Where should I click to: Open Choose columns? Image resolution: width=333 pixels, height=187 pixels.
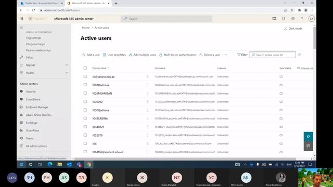click(x=305, y=68)
